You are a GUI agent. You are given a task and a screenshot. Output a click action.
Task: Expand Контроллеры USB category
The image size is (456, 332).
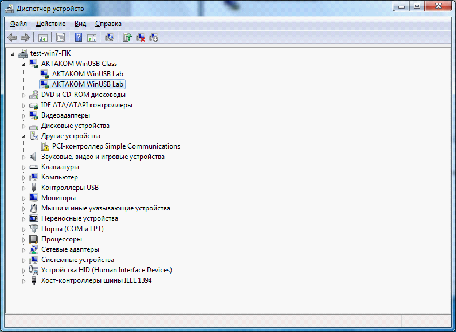tap(24, 188)
